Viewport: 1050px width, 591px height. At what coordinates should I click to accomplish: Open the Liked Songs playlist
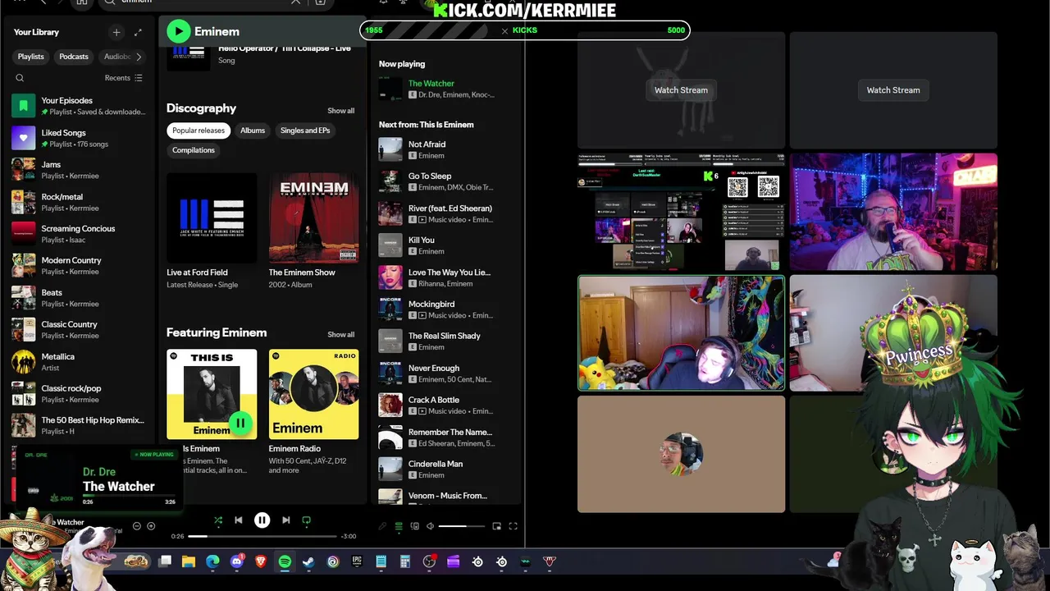click(80, 138)
